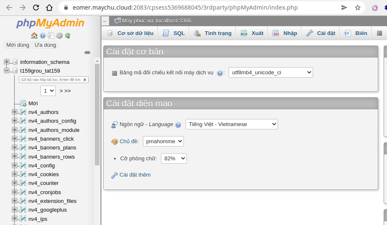Go to next page with > link
387x225 pixels.
coord(61,91)
